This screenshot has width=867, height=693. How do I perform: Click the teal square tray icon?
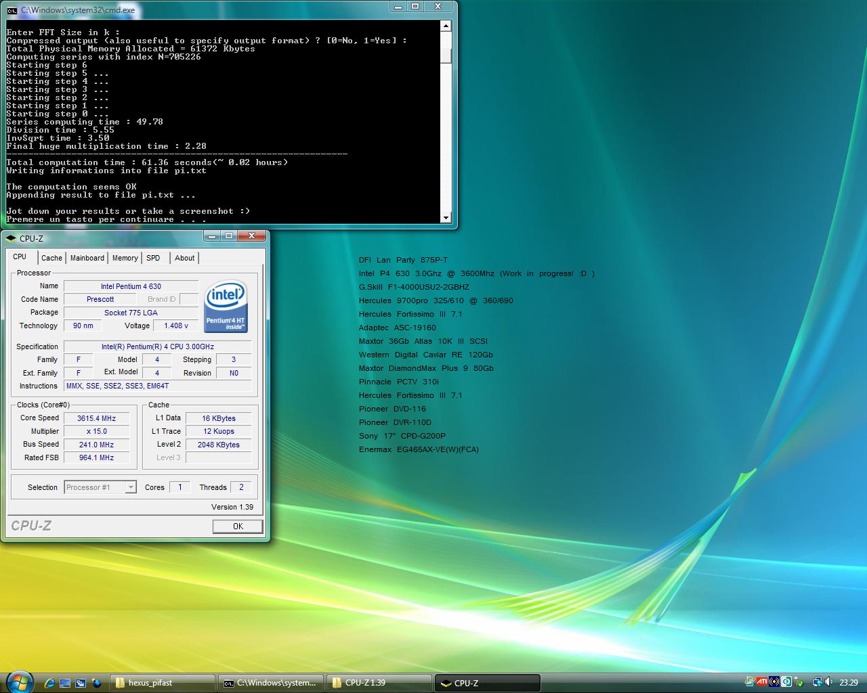pos(786,681)
